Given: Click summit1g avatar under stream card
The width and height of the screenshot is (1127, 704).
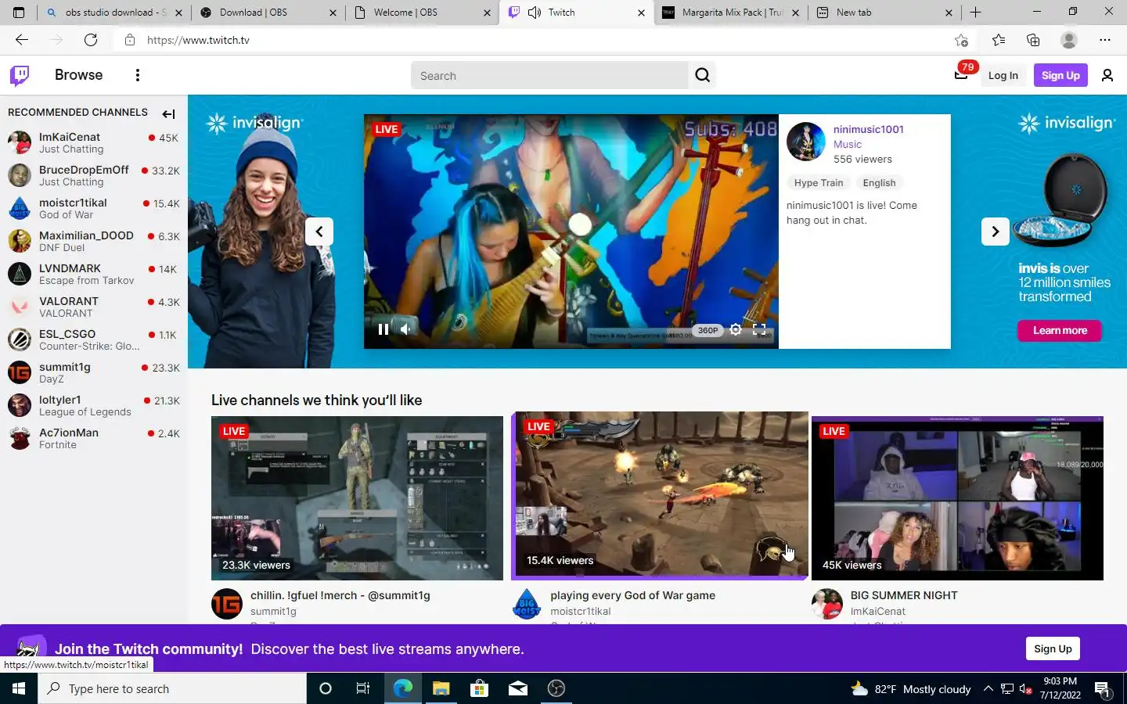Looking at the screenshot, I should pyautogui.click(x=227, y=604).
